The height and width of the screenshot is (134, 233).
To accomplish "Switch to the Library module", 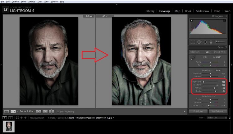I will (150, 11).
